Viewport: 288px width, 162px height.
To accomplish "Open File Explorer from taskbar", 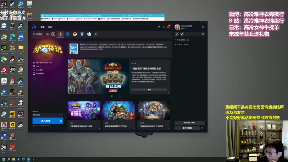I will click(14, 159).
